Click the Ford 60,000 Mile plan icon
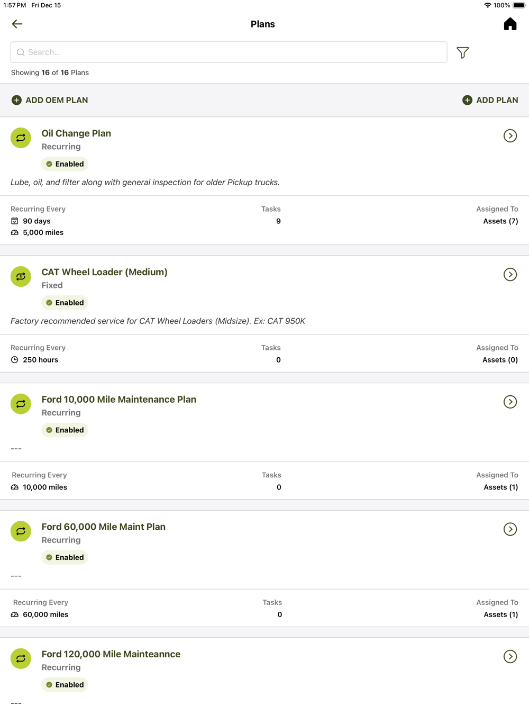The height and width of the screenshot is (706, 529). [21, 531]
